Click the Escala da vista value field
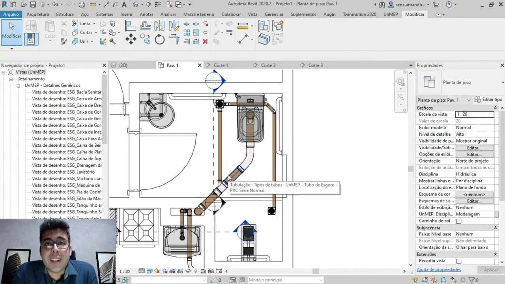The image size is (505, 284). coord(474,114)
